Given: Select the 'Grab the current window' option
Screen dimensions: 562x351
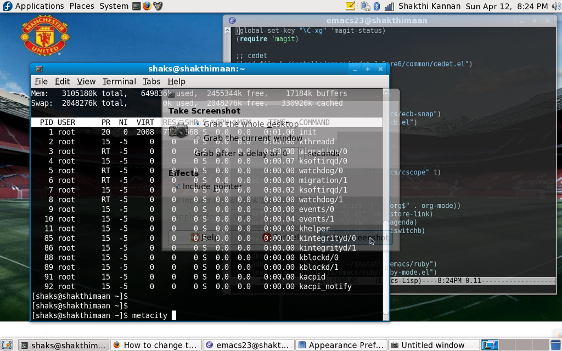Looking at the screenshot, I should [249, 138].
